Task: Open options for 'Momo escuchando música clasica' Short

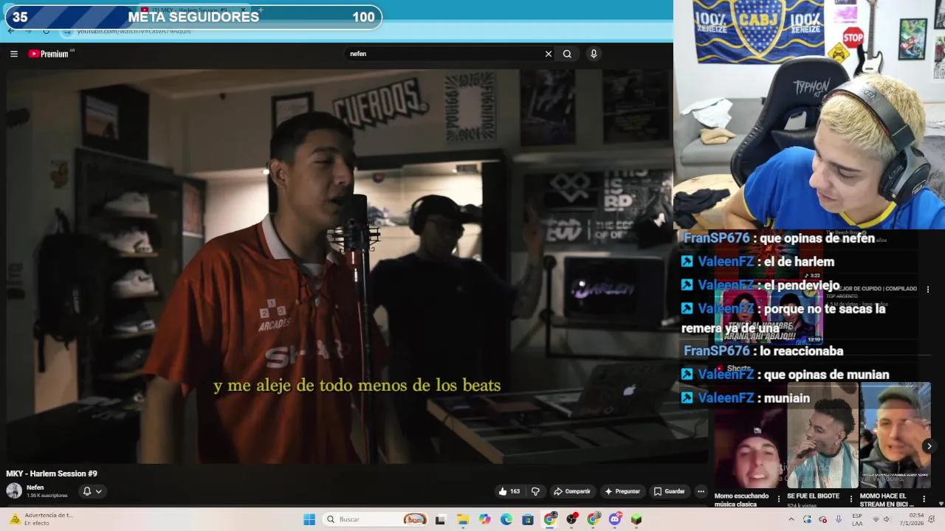Action: [x=779, y=499]
